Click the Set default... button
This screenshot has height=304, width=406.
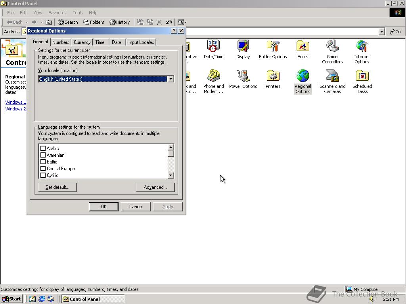[x=57, y=187]
